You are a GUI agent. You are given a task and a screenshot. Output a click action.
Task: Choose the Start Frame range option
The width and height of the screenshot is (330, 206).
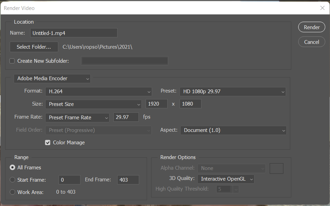12,180
